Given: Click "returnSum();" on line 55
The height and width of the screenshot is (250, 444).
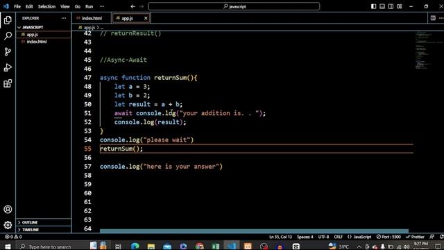Looking at the screenshot, I should point(121,149).
